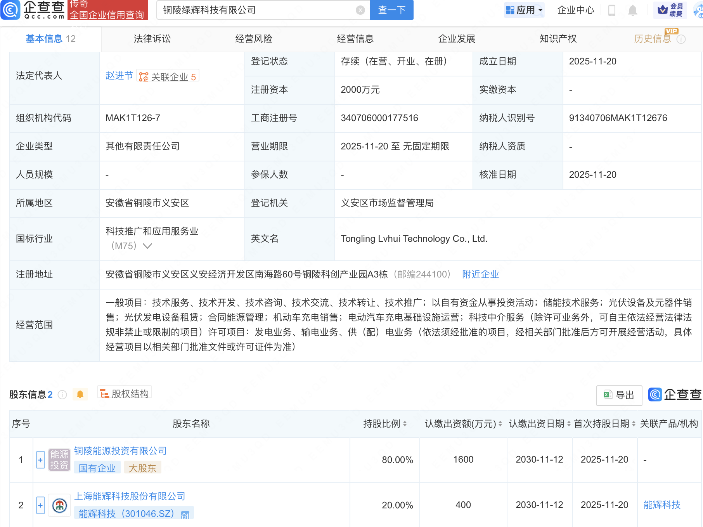Click the shareholder alert bell icon
Viewport: 703px width, 527px height.
80,394
